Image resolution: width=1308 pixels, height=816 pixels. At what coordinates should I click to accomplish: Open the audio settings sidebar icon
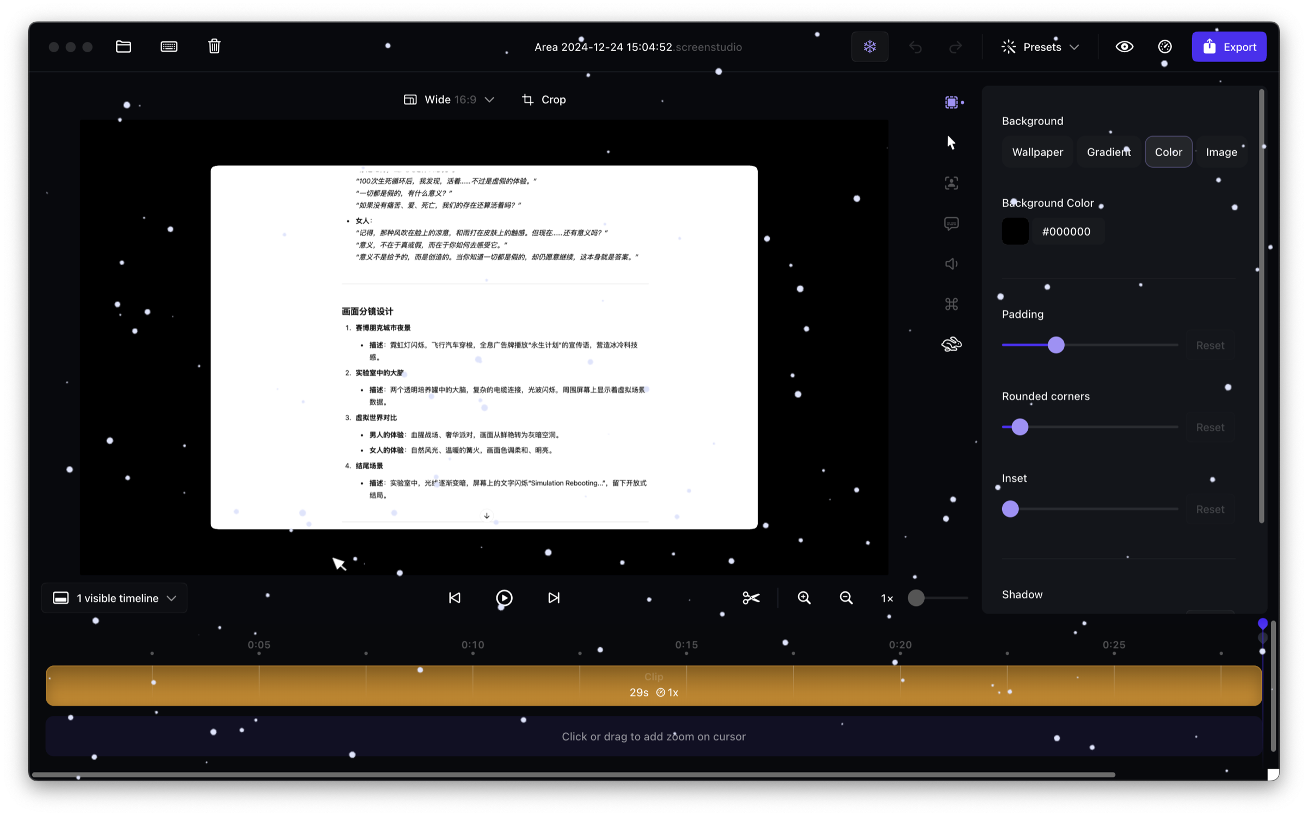coord(951,264)
